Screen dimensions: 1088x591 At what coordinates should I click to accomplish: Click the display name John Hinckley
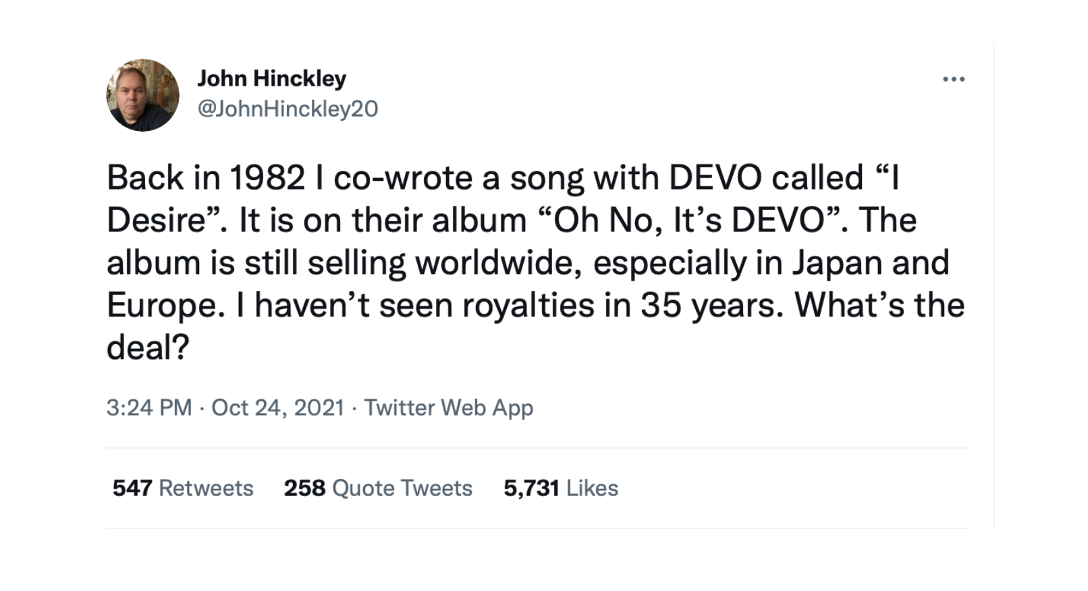[273, 77]
